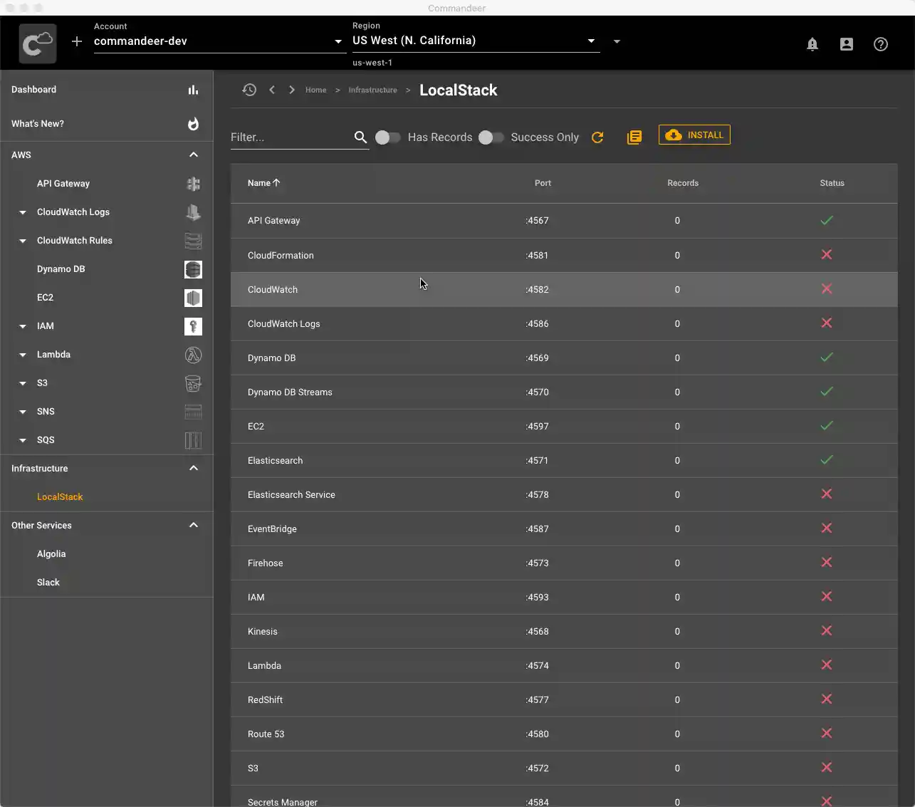Click the Filter input field
Image resolution: width=915 pixels, height=807 pixels.
click(x=291, y=137)
